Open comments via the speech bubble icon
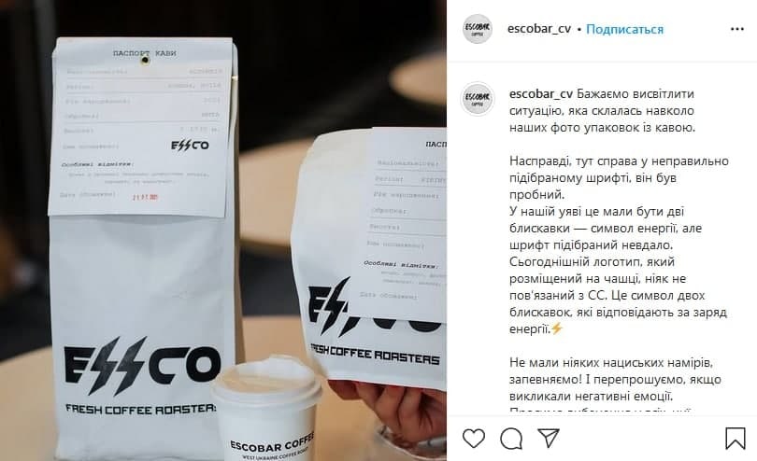 (x=511, y=439)
